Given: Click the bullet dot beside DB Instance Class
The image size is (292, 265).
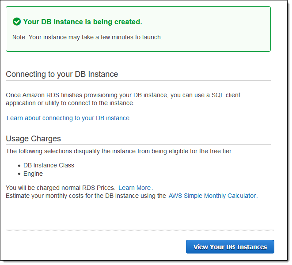Looking at the screenshot, I should pos(19,166).
